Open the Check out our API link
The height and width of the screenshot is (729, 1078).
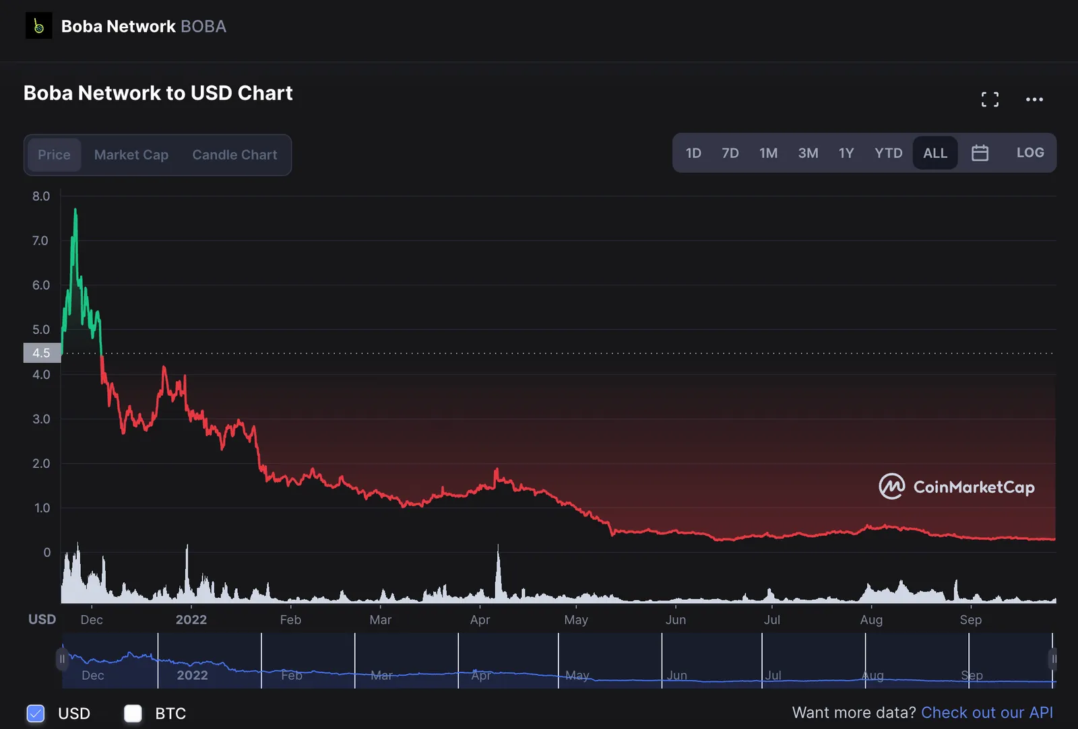[x=986, y=713]
